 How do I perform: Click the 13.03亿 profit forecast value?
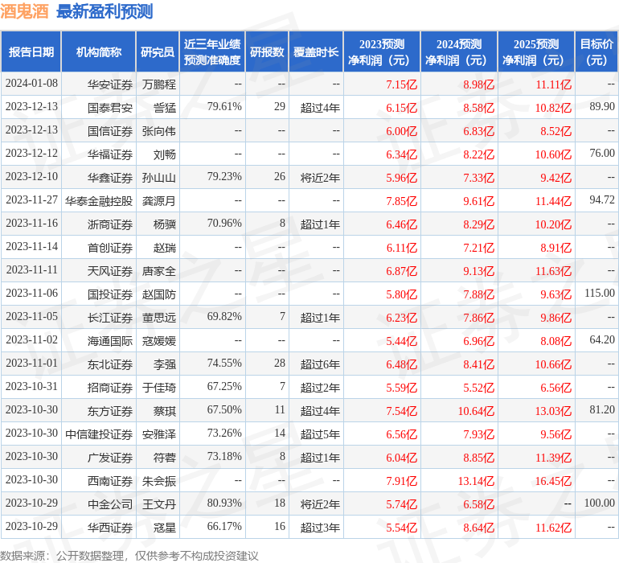point(553,411)
